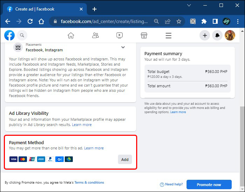The width and height of the screenshot is (245, 192).
Task: Toggle the browser side panel icon
Action: click(x=215, y=21)
